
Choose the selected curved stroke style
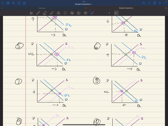[116, 13]
